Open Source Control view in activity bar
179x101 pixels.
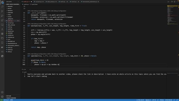click(2, 11)
